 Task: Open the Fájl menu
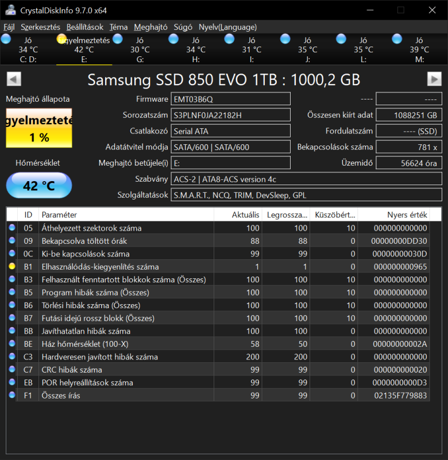tap(9, 27)
